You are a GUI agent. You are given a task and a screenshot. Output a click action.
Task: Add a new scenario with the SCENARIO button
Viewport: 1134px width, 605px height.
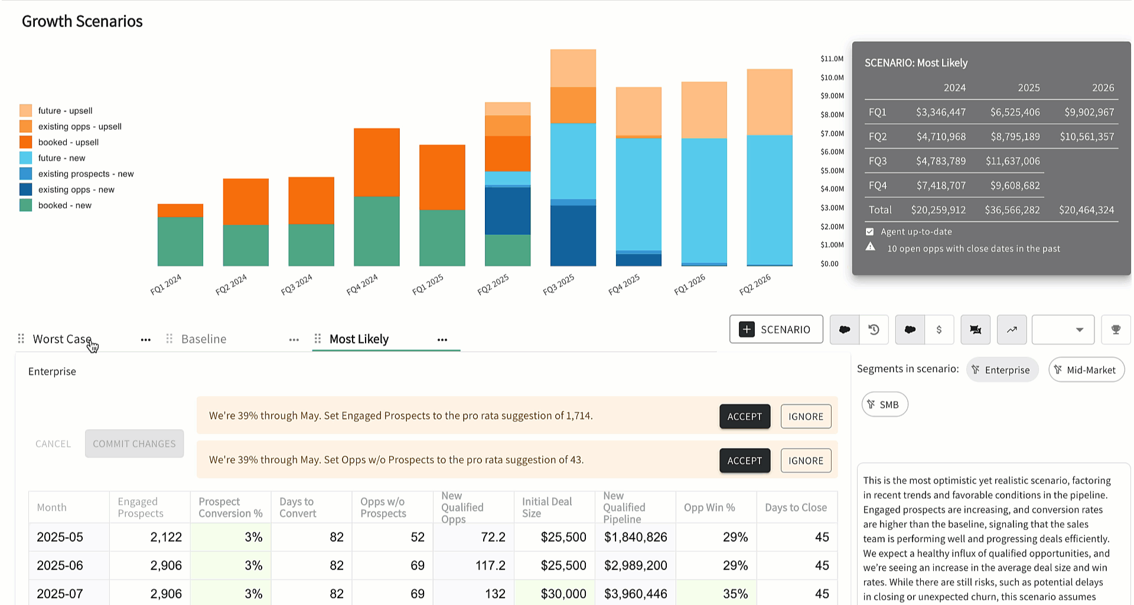tap(776, 329)
